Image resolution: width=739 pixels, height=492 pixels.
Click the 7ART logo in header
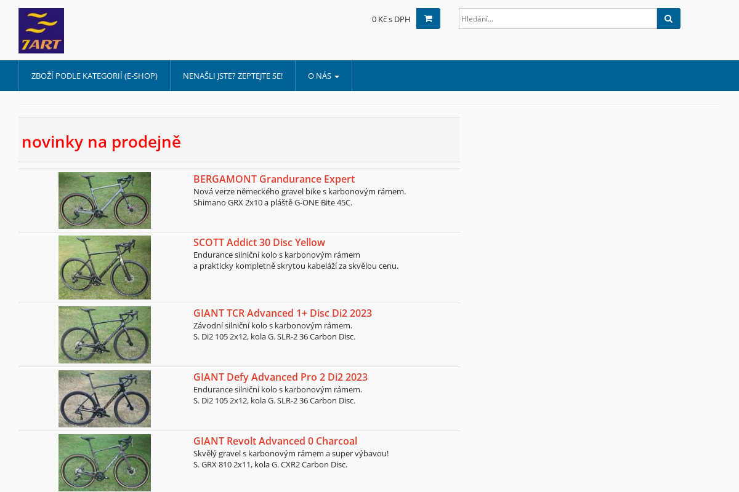[x=41, y=31]
